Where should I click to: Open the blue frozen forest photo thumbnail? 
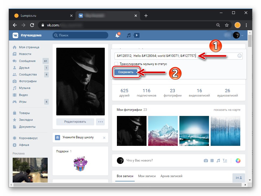tap(225, 131)
